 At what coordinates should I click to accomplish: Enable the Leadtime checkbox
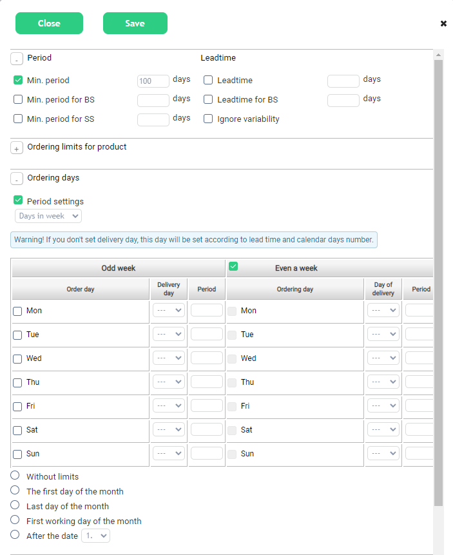pos(208,81)
